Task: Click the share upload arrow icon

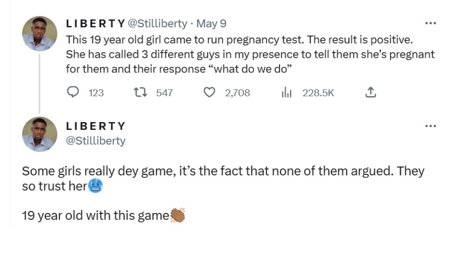Action: click(371, 92)
